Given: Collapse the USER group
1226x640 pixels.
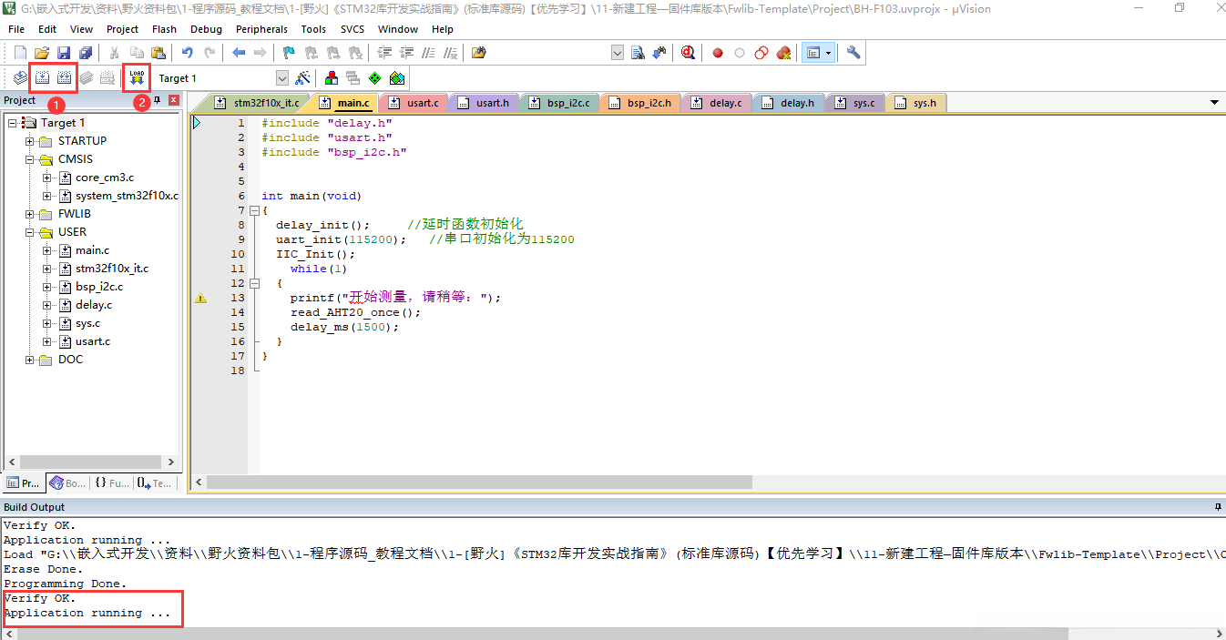Looking at the screenshot, I should (30, 232).
